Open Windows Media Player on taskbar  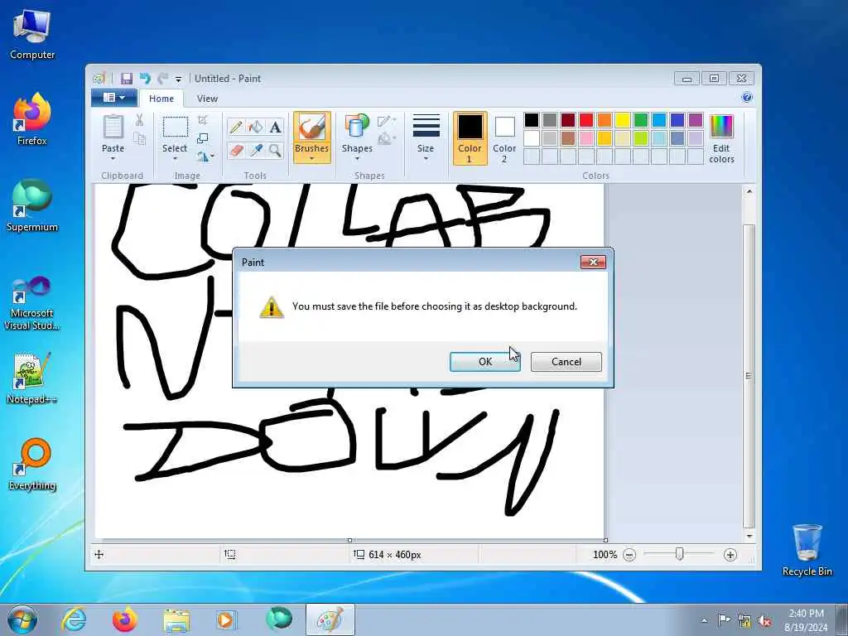pyautogui.click(x=225, y=619)
